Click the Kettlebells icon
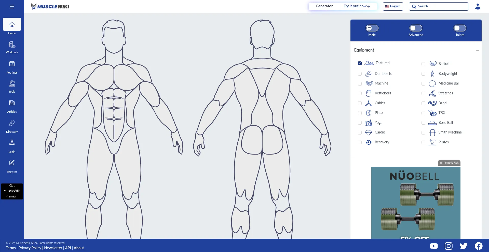This screenshot has width=489, height=252. (369, 93)
